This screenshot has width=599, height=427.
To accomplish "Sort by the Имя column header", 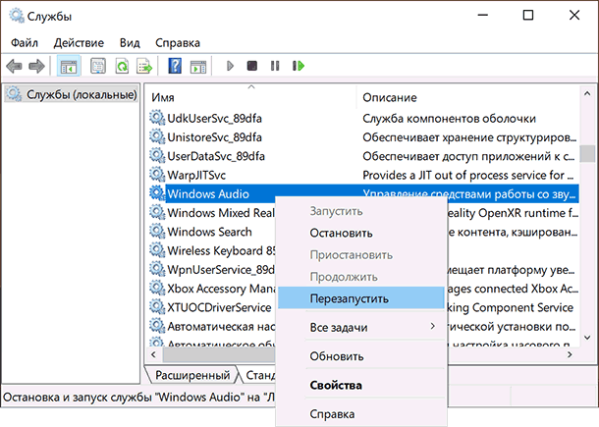I will tap(252, 97).
